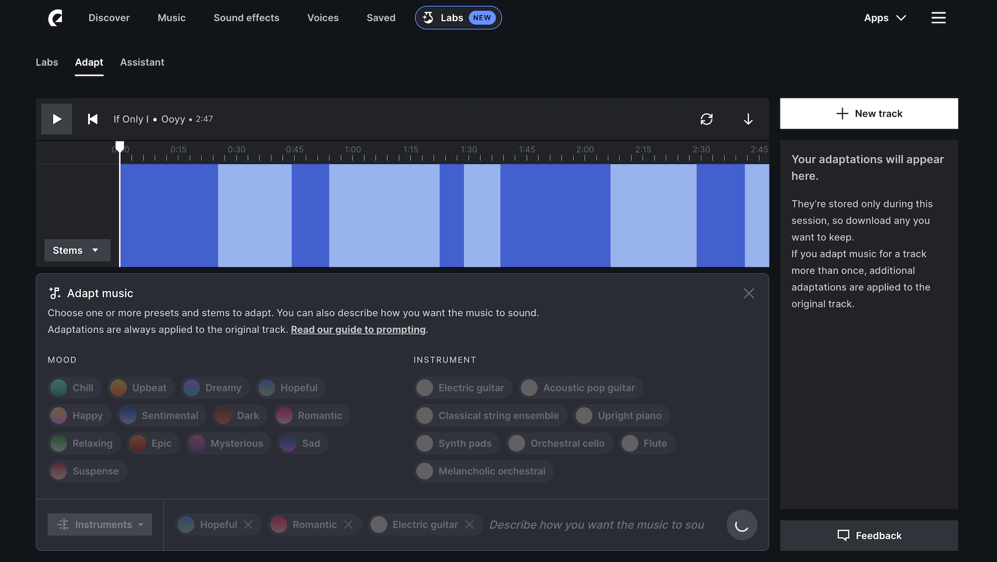Remove the Hopeful tag from the prompt

click(248, 525)
